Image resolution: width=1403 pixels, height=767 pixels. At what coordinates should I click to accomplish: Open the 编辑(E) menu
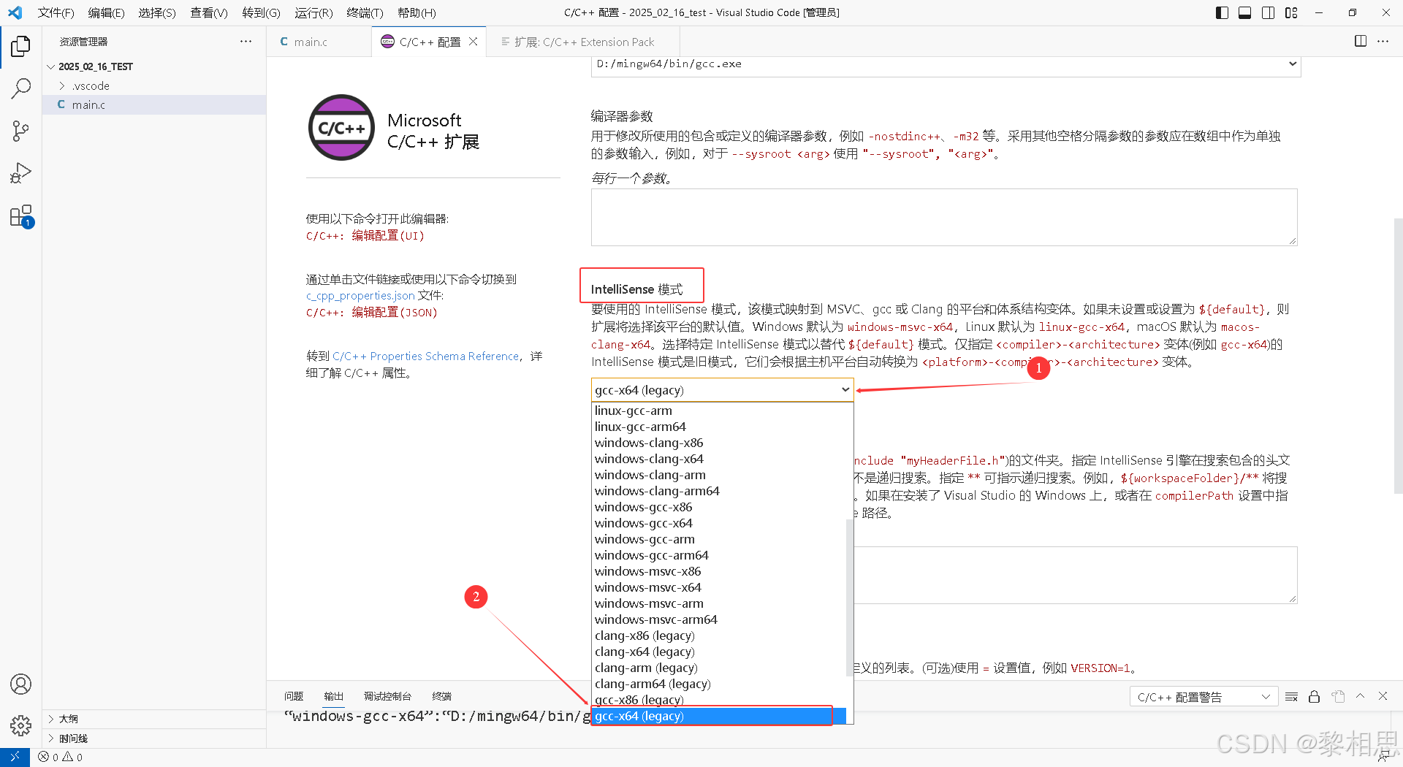coord(106,12)
